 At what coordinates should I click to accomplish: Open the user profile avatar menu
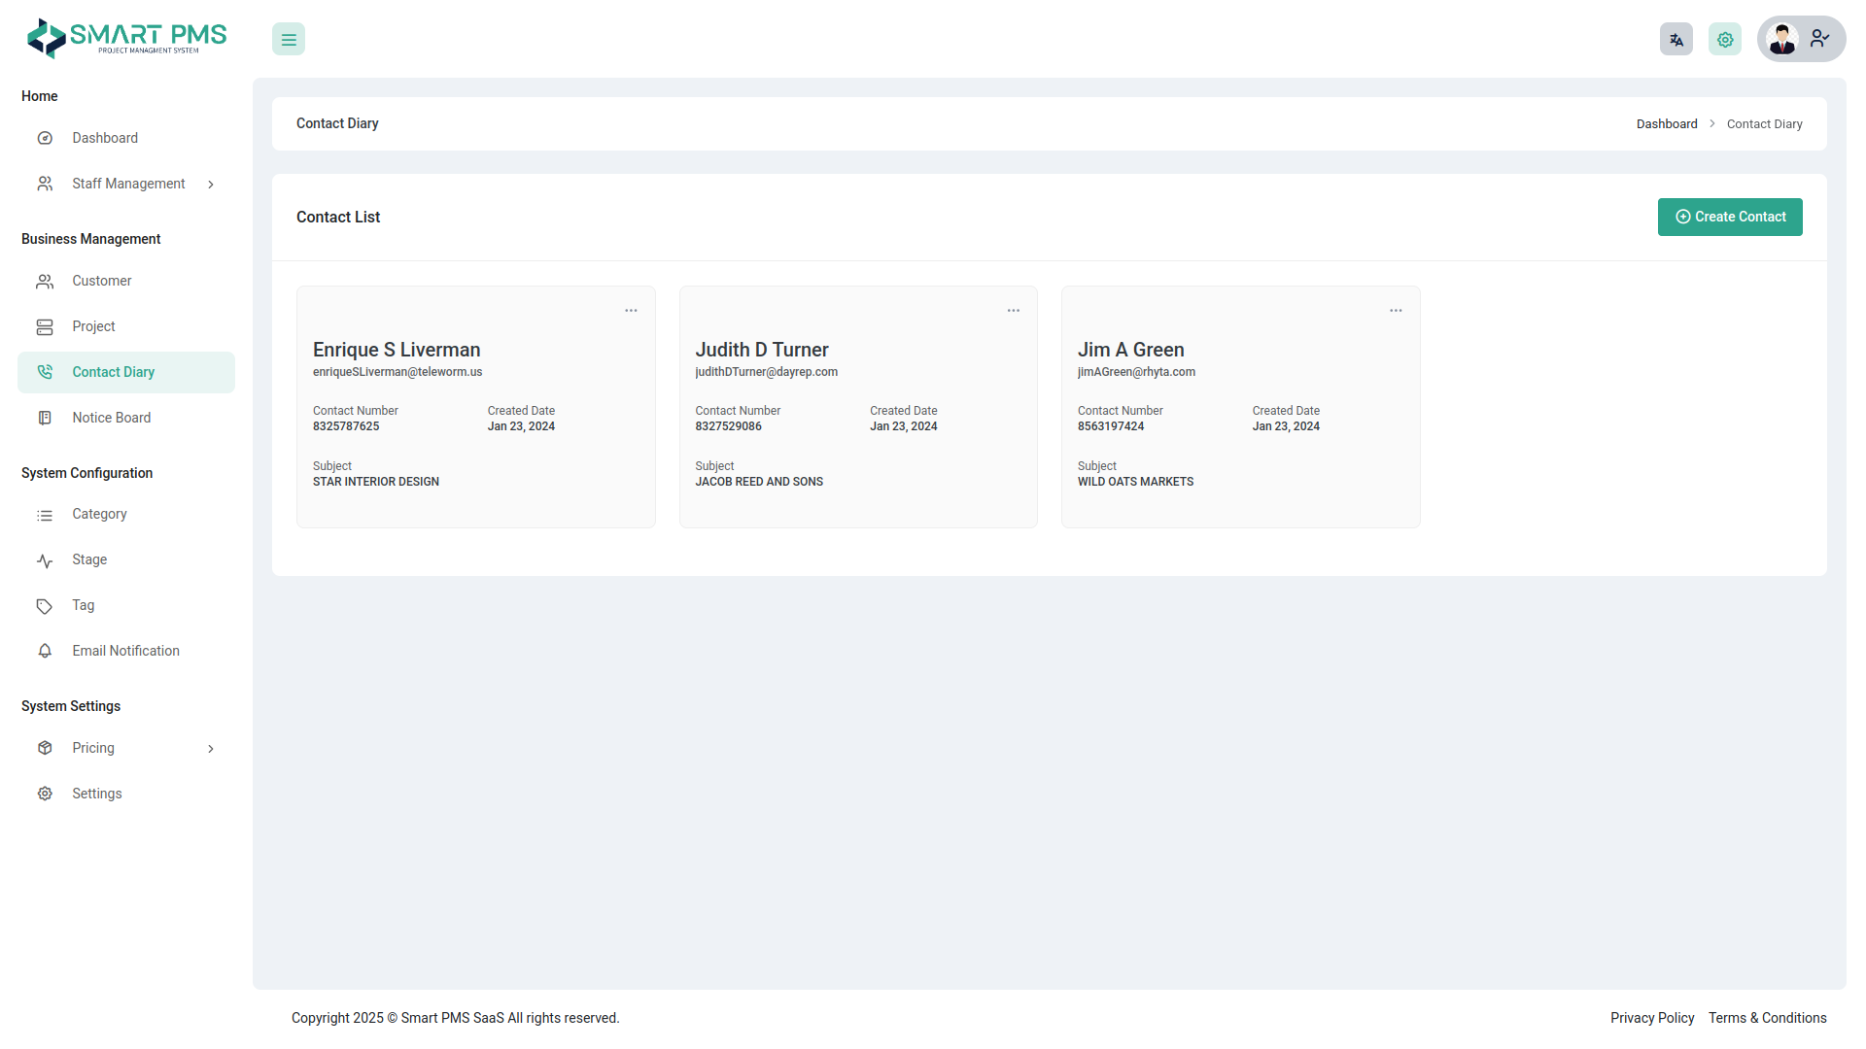pos(1800,40)
